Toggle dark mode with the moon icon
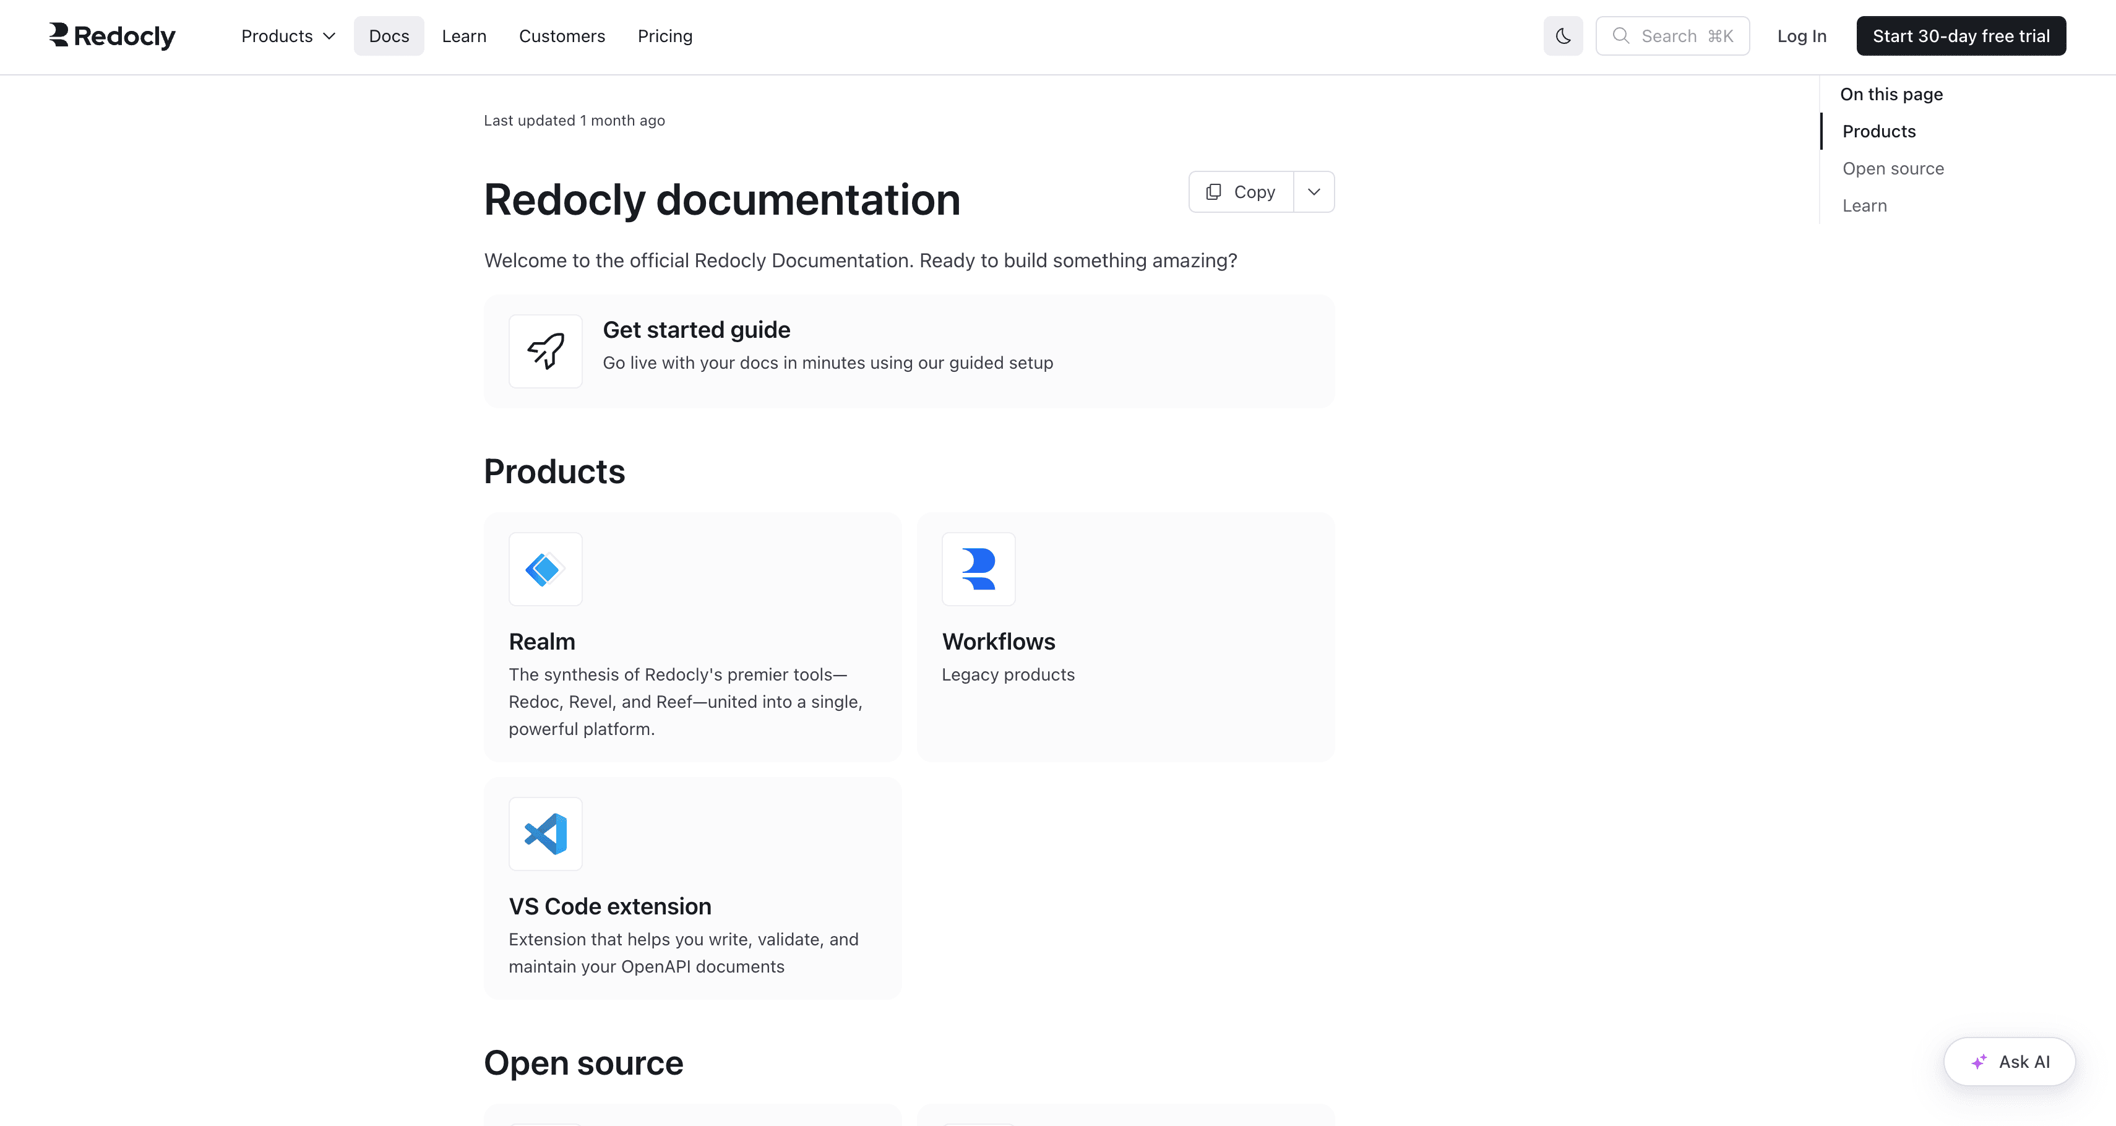 1562,36
